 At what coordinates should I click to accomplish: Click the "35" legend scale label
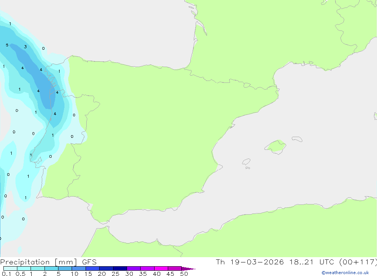point(143,274)
